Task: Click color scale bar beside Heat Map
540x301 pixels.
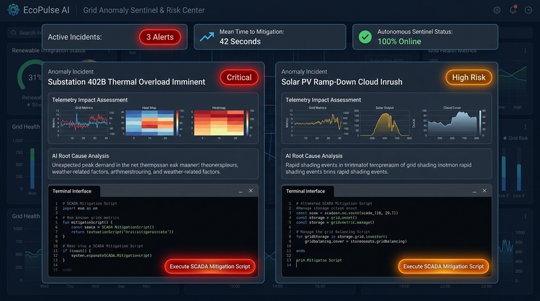Action: pos(178,123)
